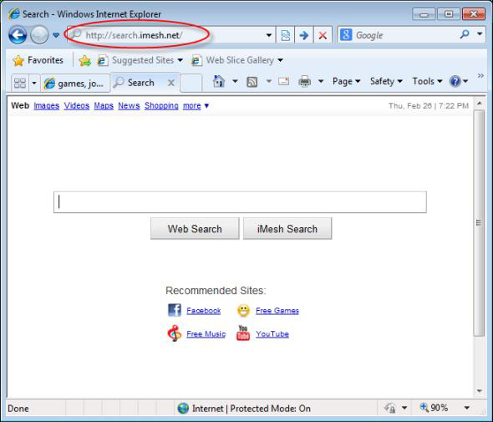Stop loading with the red X button
The image size is (493, 422).
[x=323, y=35]
